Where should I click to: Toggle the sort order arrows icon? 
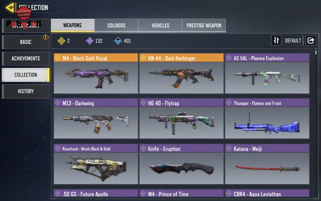pos(276,40)
